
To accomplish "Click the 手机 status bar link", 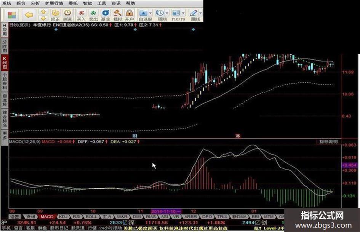I will click(x=6, y=228).
